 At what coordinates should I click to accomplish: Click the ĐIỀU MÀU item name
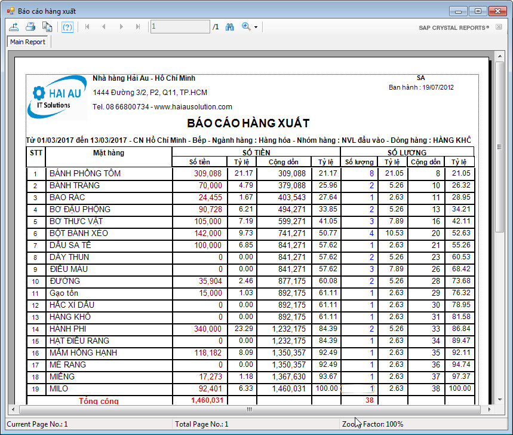click(x=68, y=269)
